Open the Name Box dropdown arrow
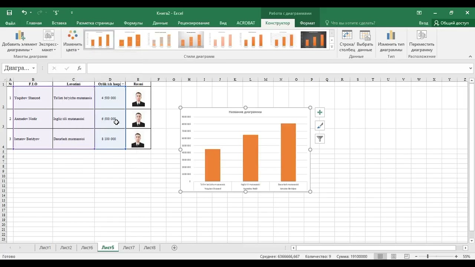 [x=33, y=68]
